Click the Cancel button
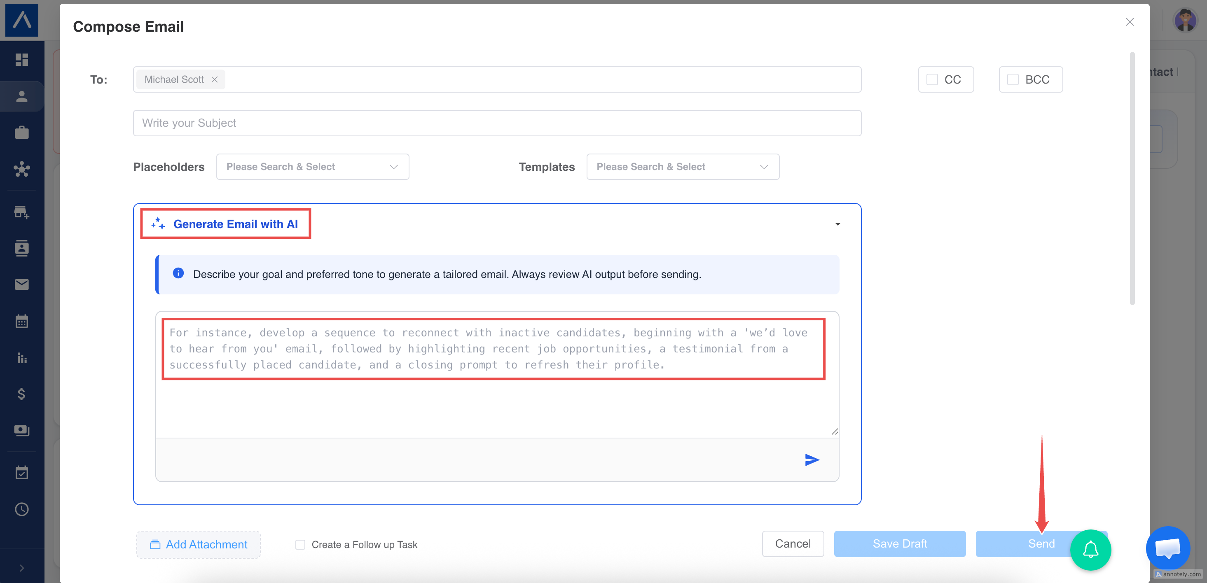Screen dimensions: 1207x583 click(x=792, y=543)
